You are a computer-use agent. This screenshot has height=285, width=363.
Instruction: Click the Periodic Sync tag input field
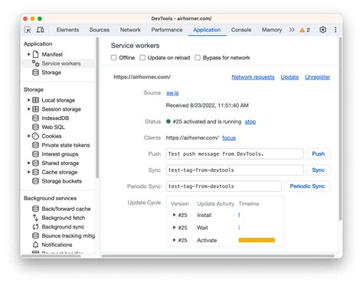(224, 186)
